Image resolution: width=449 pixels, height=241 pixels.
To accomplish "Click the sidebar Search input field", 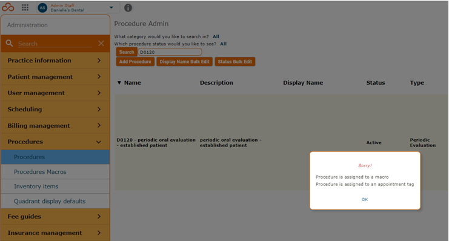I will tap(55, 44).
